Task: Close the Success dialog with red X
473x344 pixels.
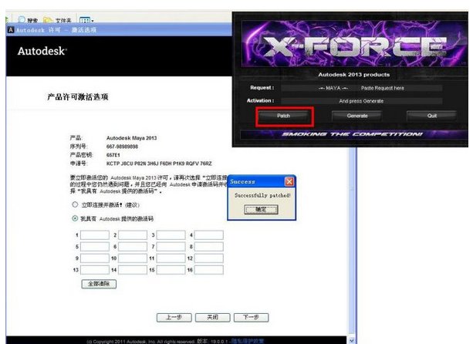Action: pos(289,181)
